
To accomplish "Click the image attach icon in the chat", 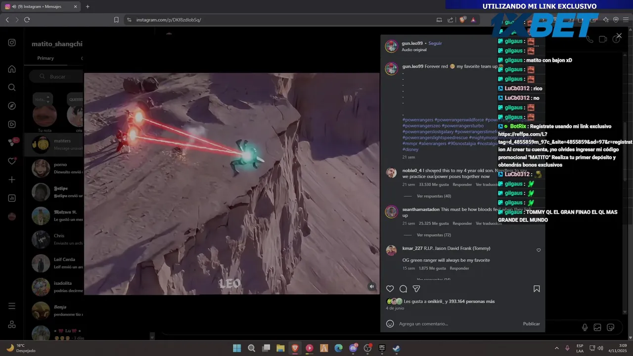I will 597,327.
